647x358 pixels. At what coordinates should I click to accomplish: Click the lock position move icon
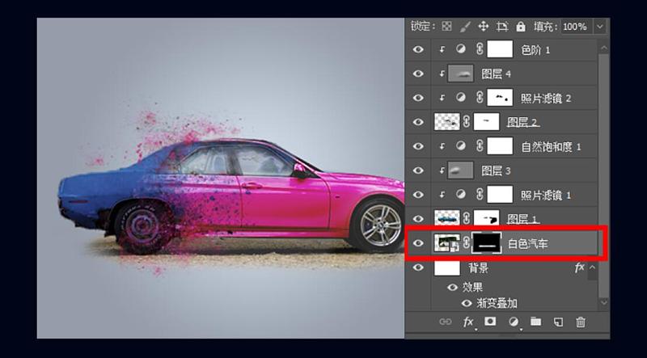pyautogui.click(x=484, y=27)
